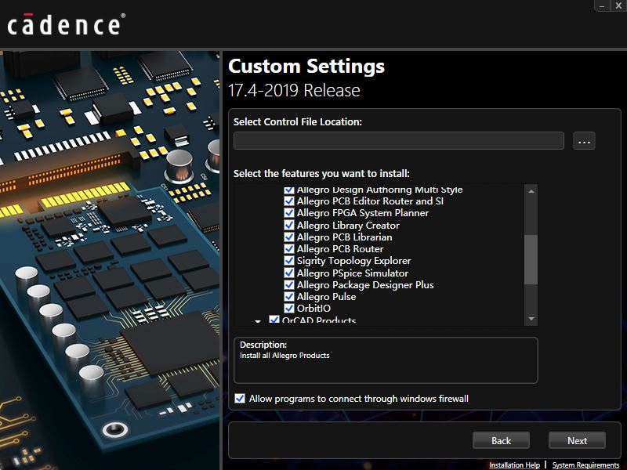Toggle the OrbitIO checkbox

(x=289, y=309)
